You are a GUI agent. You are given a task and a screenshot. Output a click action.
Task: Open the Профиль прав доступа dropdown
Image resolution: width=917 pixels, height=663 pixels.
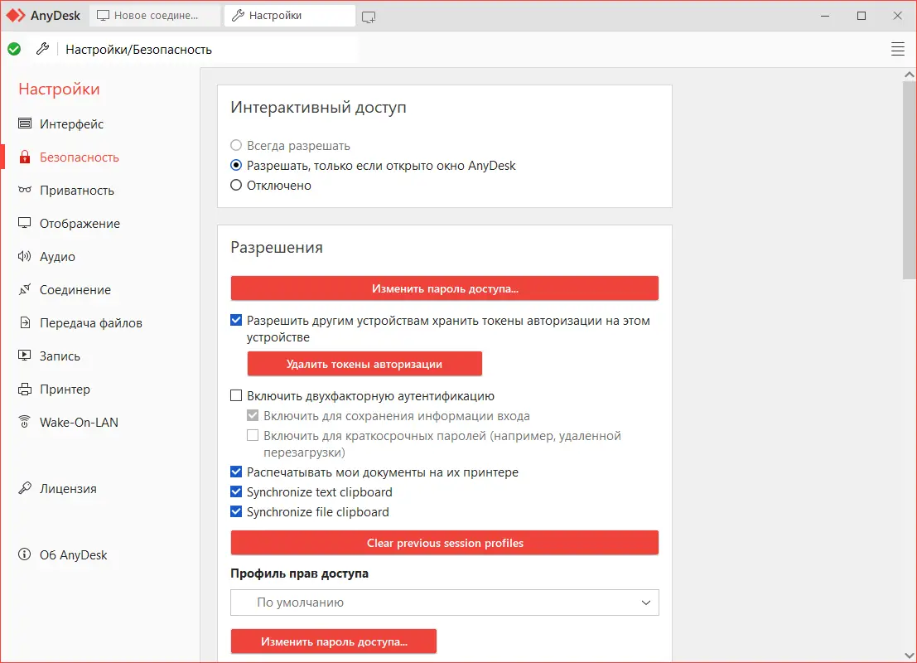tap(445, 603)
